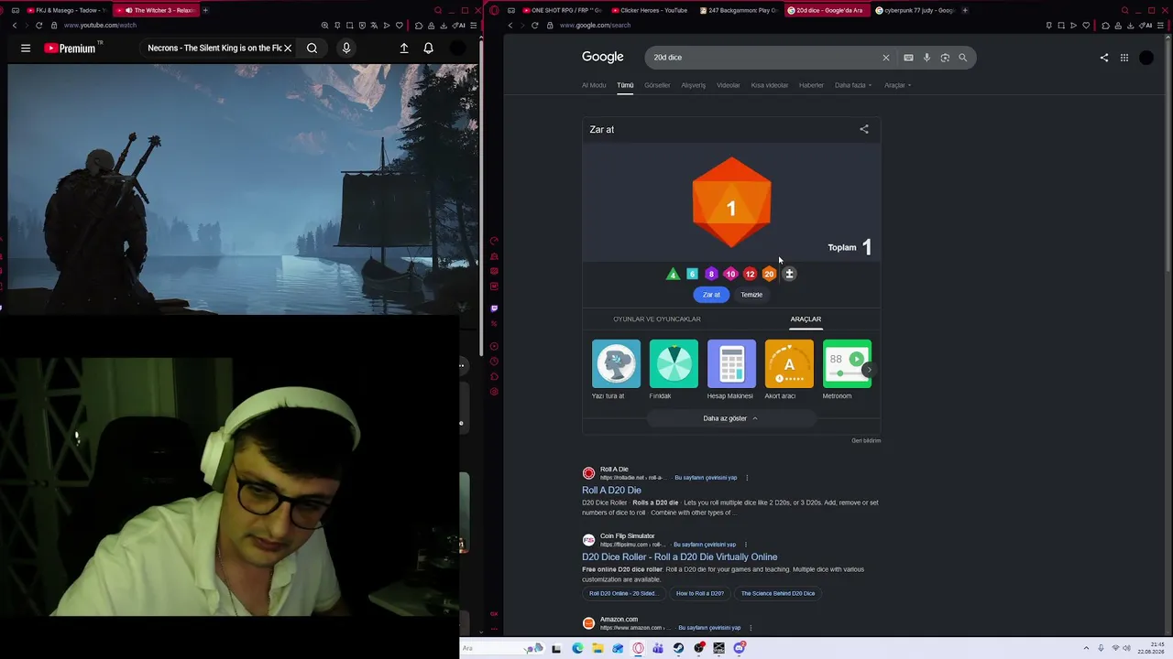Open the dice modifier plus/minus button
This screenshot has width=1173, height=659.
point(789,274)
